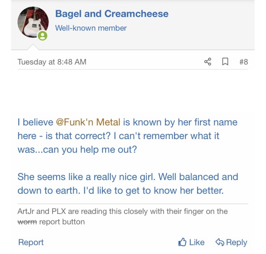Screen dimensions: 266x254
Task: Click the text 'down to earth' in post
Action: pyautogui.click(x=49, y=190)
